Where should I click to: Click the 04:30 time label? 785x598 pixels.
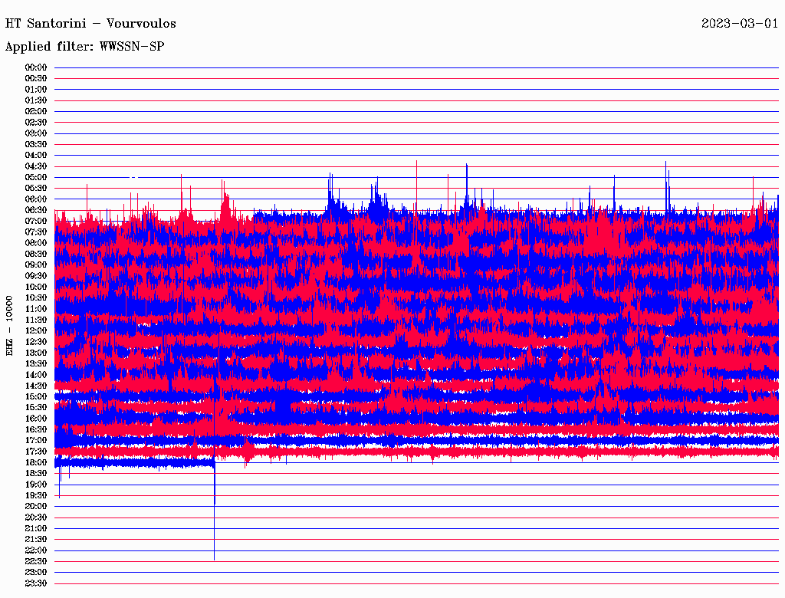point(36,166)
